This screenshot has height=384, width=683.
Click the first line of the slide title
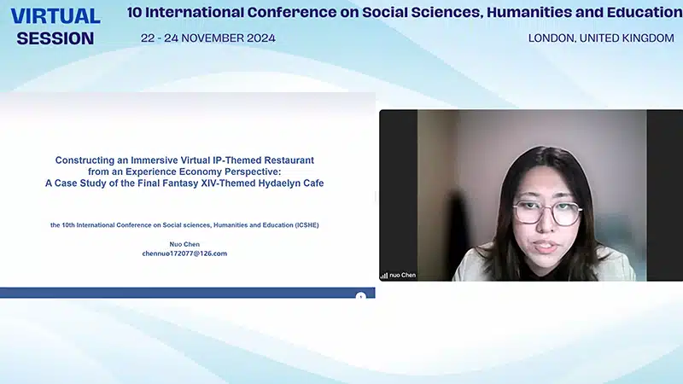[184, 160]
